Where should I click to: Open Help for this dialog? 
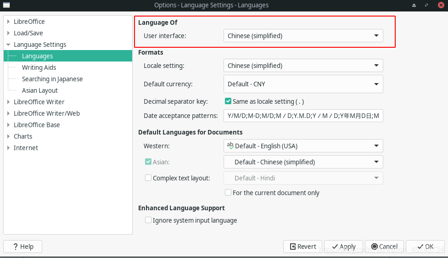[x=23, y=247]
